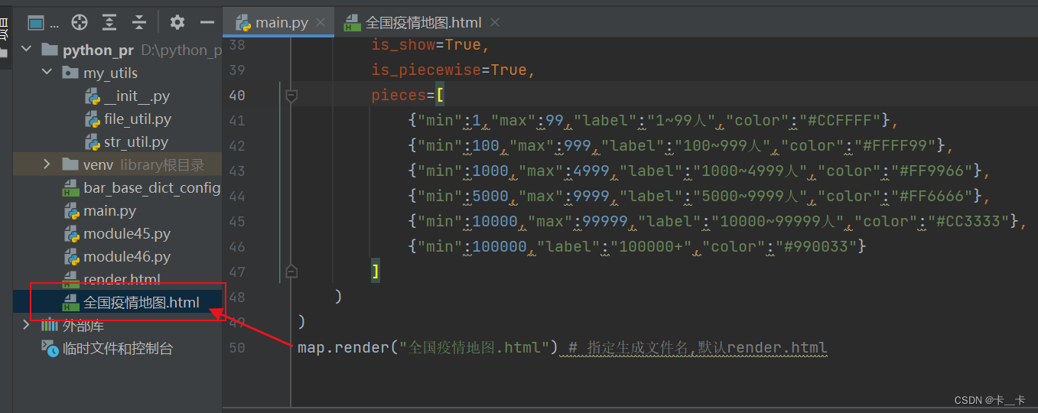Click the "#FFFF99" color string
The width and height of the screenshot is (1038, 413).
click(895, 145)
